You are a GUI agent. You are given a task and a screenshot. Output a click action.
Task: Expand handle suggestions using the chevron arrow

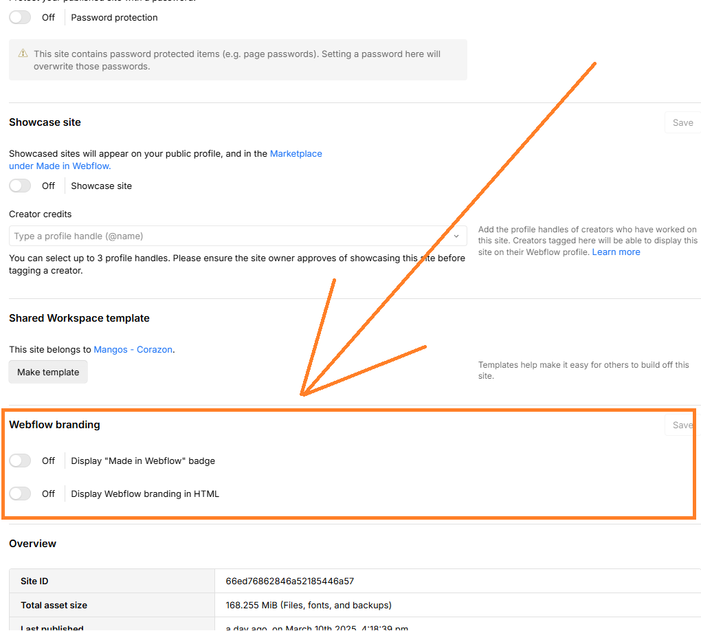tap(455, 236)
